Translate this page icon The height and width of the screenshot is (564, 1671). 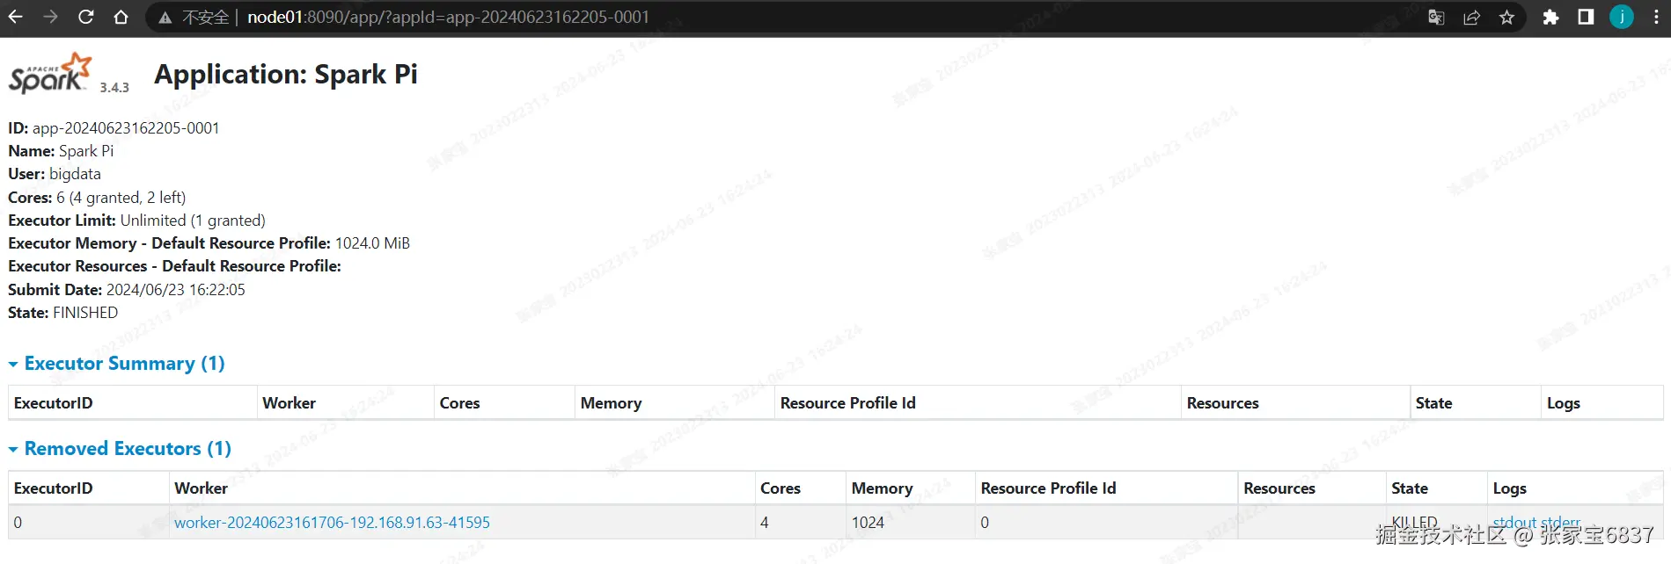(x=1436, y=18)
